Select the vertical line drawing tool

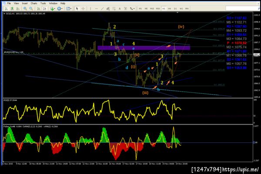(90, 9)
